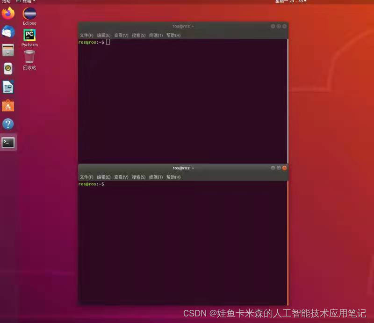374x323 pixels.
Task: Open the 回收站 trash desktop icon
Action: 29,60
